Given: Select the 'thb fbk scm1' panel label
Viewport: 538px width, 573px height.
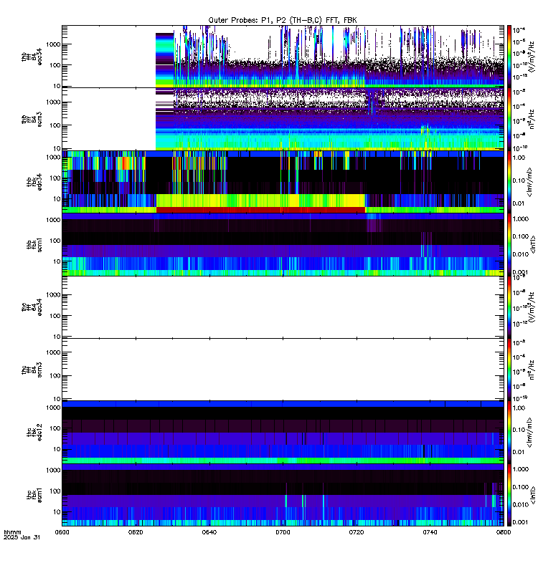Looking at the screenshot, I should tap(34, 244).
